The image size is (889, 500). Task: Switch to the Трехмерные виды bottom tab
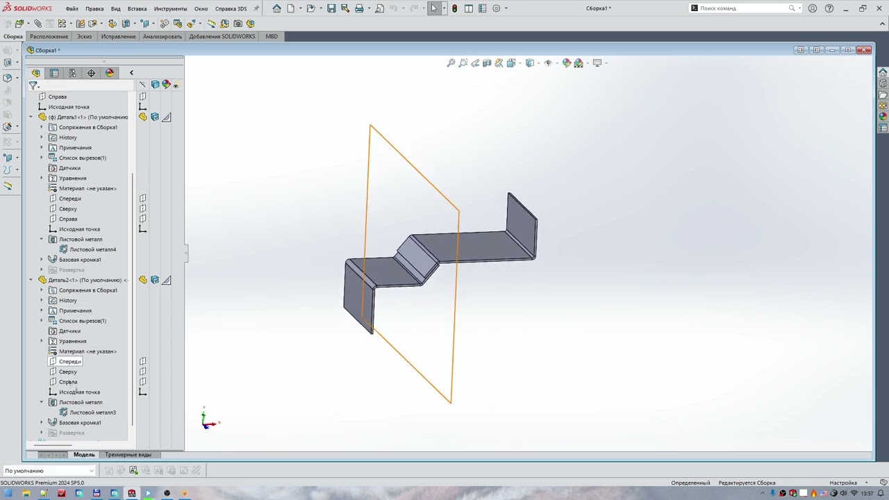tap(128, 455)
